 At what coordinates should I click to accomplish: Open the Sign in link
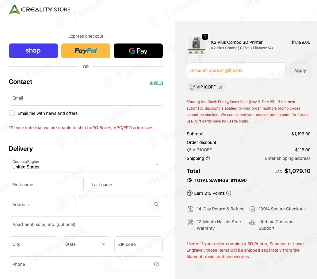tap(156, 82)
